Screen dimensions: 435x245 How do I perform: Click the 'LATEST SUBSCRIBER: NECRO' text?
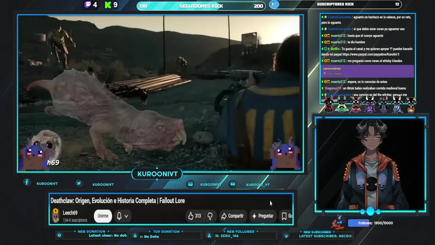pos(325,236)
